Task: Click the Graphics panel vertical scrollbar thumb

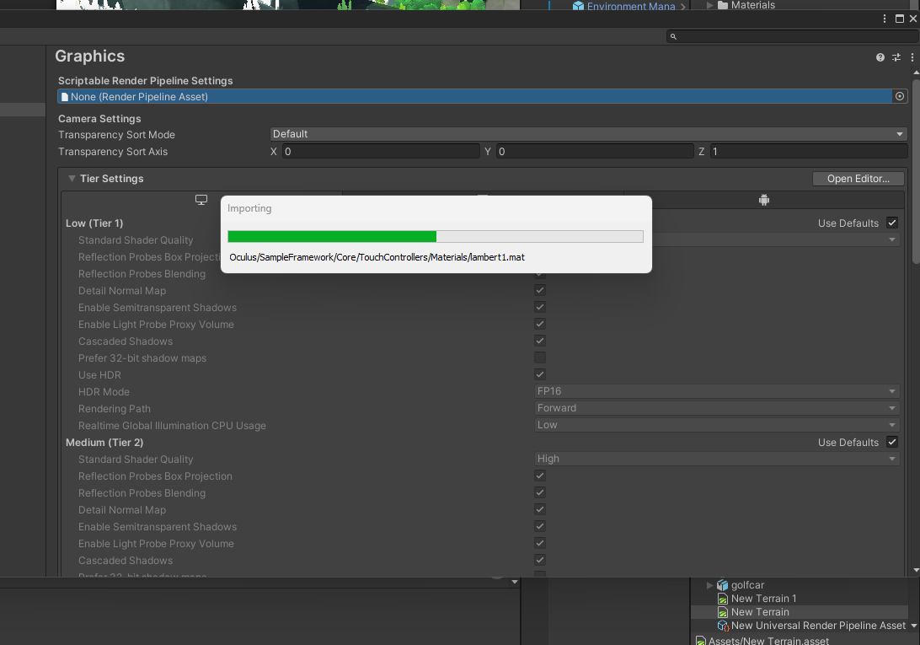Action: click(916, 169)
